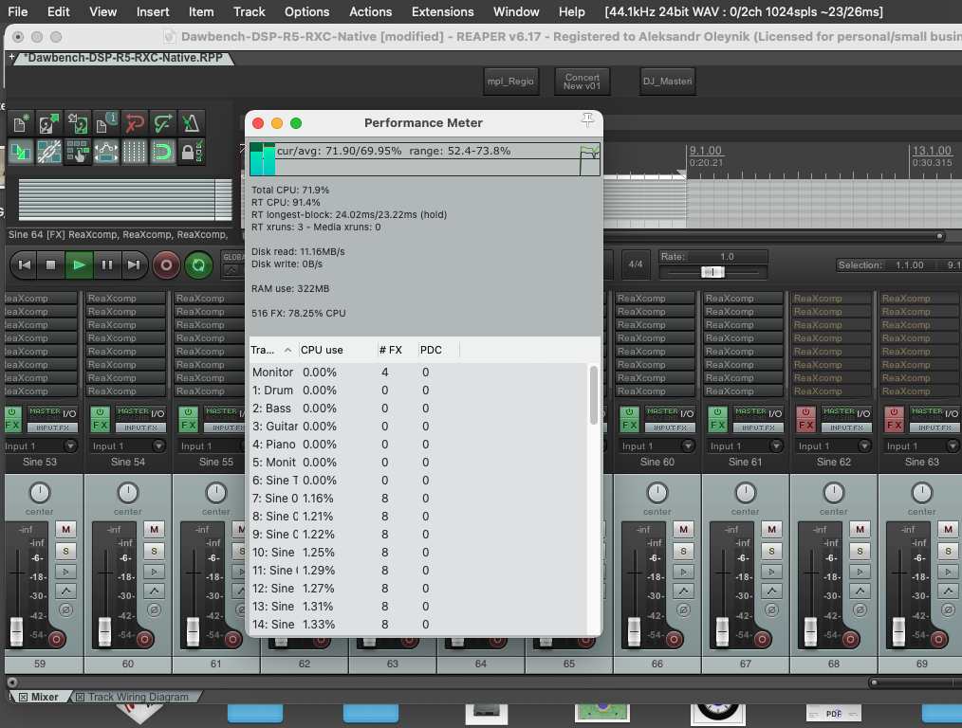Click the Stop transport button
The image size is (962, 728).
point(51,265)
